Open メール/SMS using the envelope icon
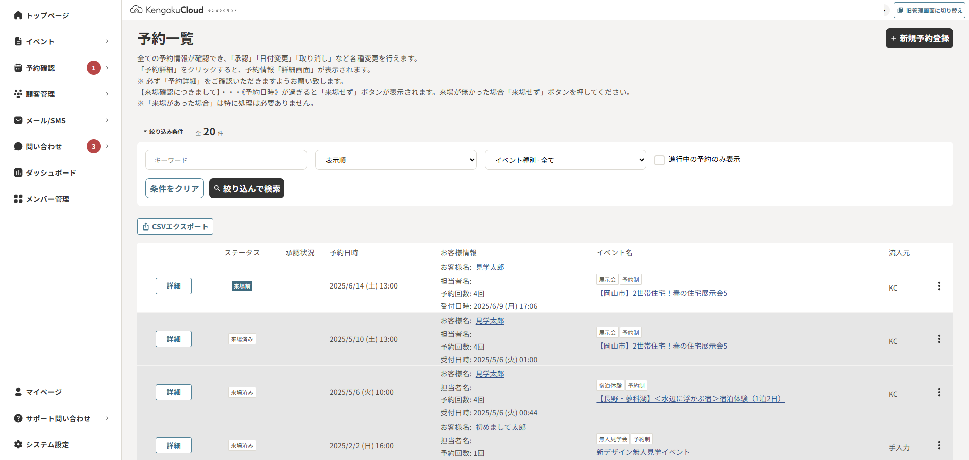The width and height of the screenshot is (969, 460). 18,120
